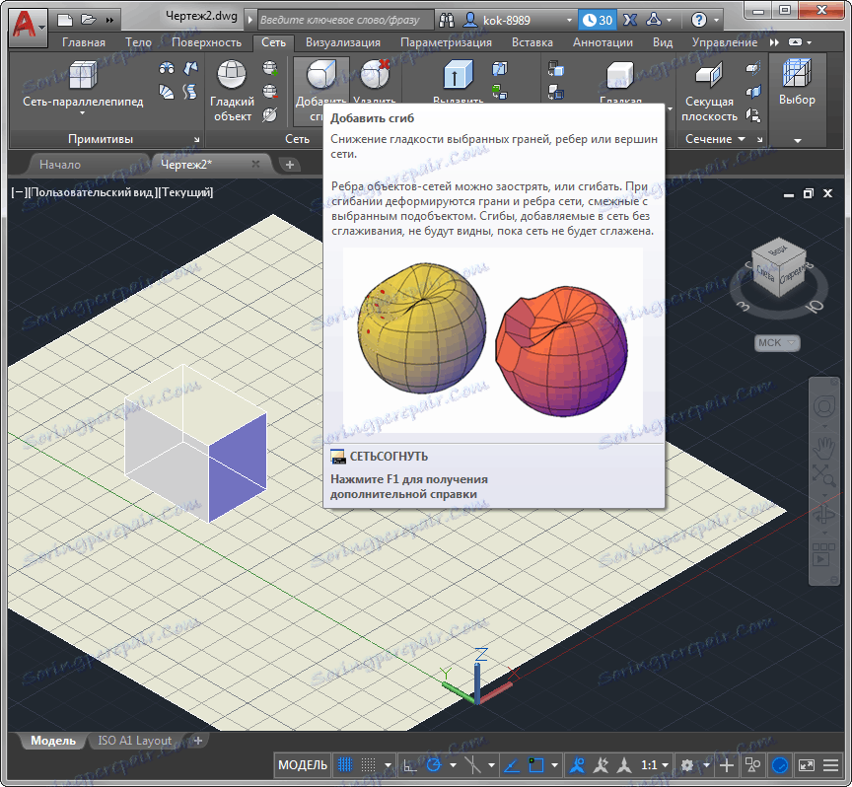Click the binoculars search icon in title bar
Image resolution: width=852 pixels, height=787 pixels.
(x=447, y=19)
